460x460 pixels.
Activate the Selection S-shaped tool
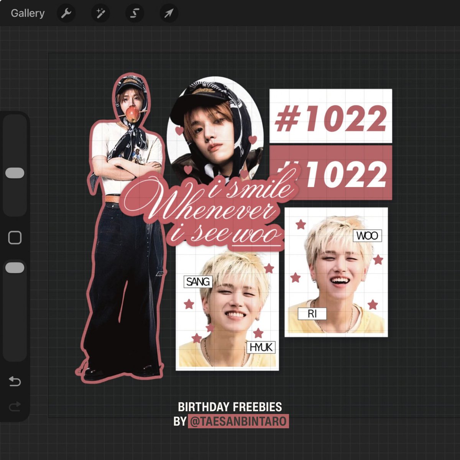pos(135,13)
